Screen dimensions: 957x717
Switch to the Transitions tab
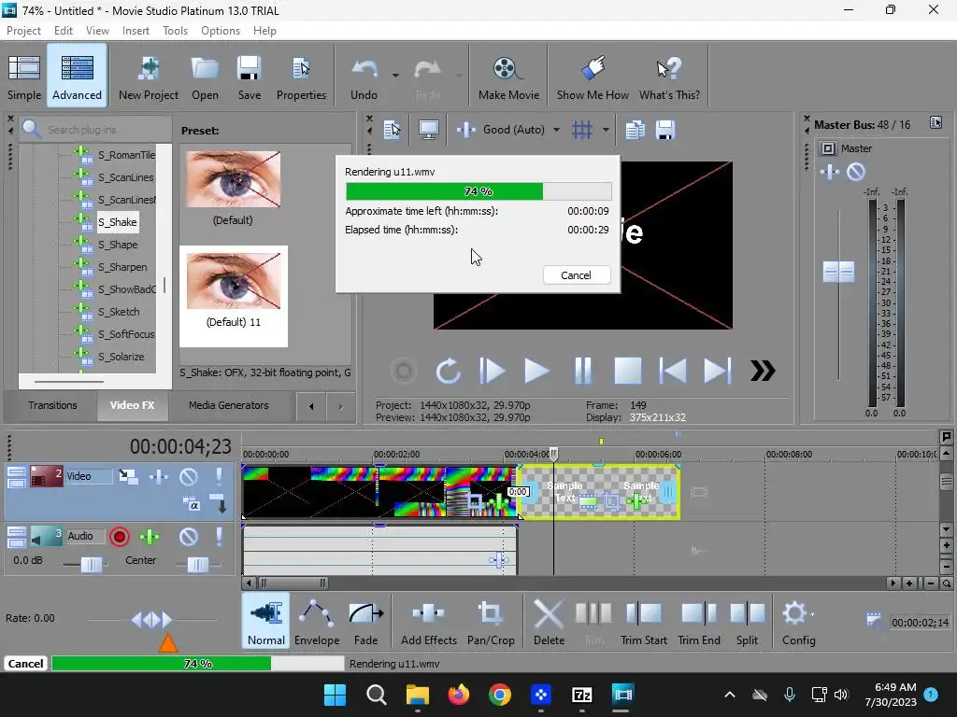point(52,405)
